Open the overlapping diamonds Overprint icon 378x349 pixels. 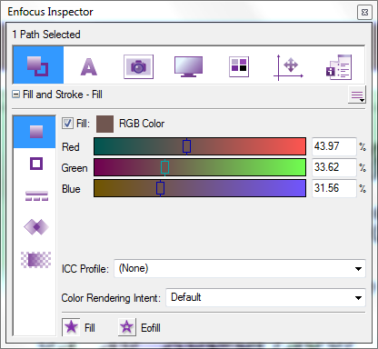[36, 227]
